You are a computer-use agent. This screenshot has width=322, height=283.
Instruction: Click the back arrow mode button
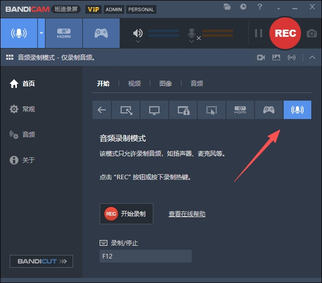[x=102, y=110]
